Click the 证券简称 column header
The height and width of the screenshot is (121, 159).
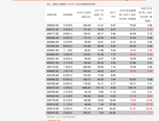click(68, 15)
